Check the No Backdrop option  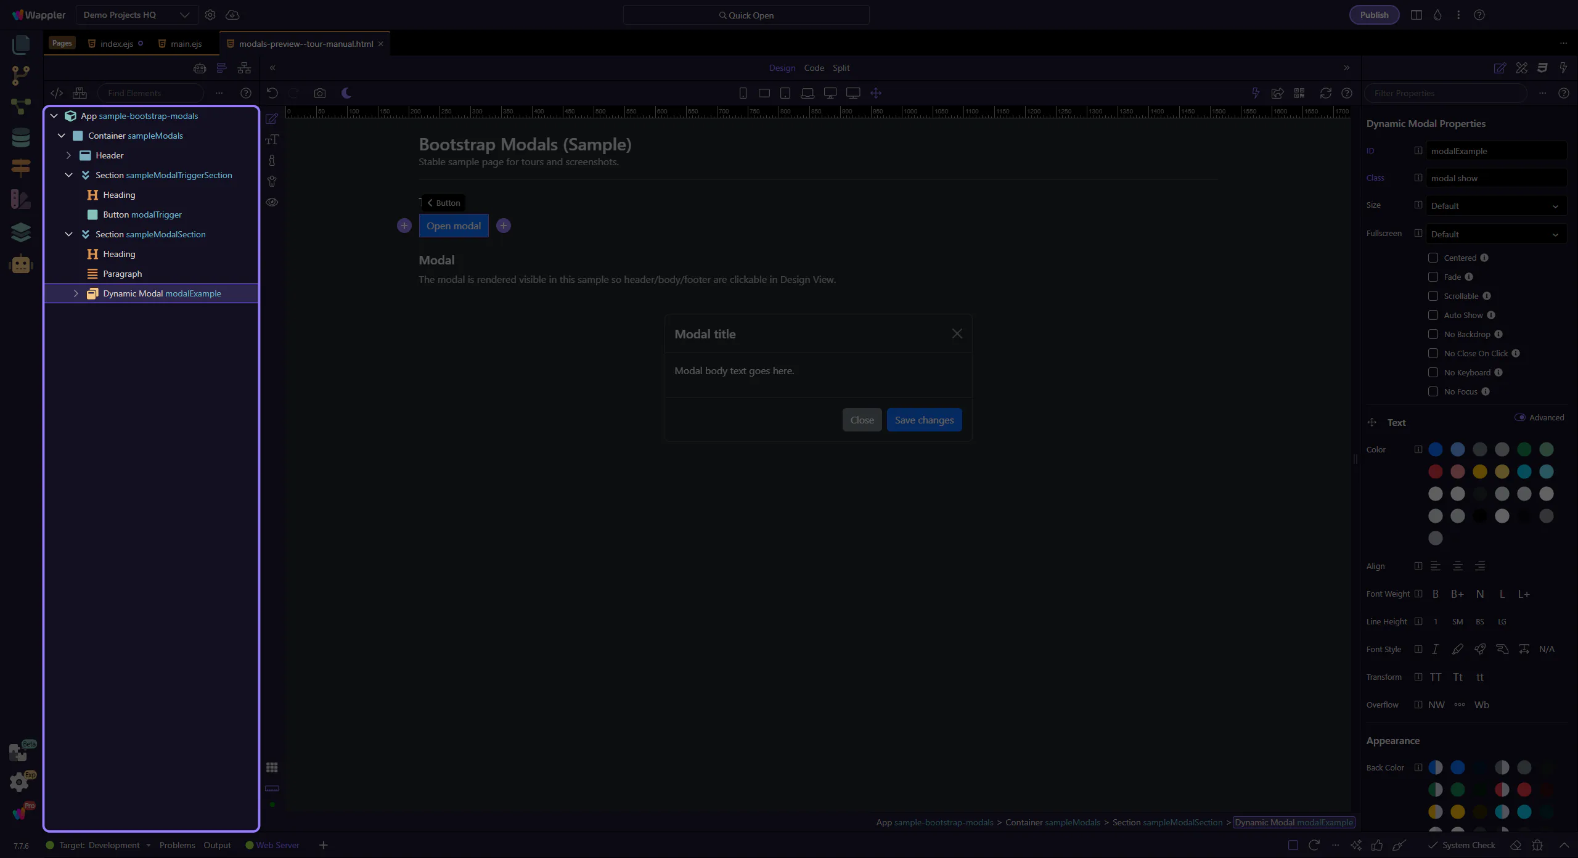1433,334
